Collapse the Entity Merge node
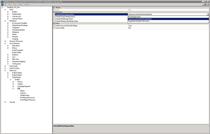The width and height of the screenshot is (210, 134). (x=8, y=77)
